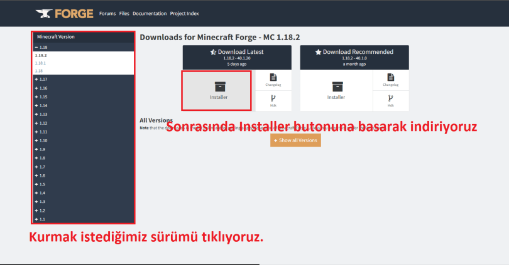
Task: Collapse the 1.18 version group
Action: click(84, 47)
